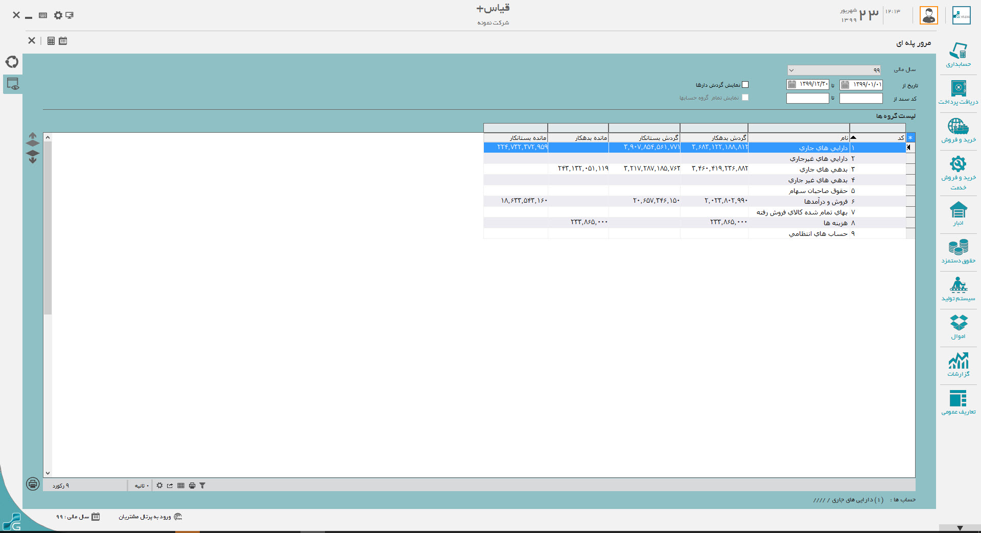Click the drill-down layer arrow icon
Screen dimensions: 981x533
coord(33,157)
